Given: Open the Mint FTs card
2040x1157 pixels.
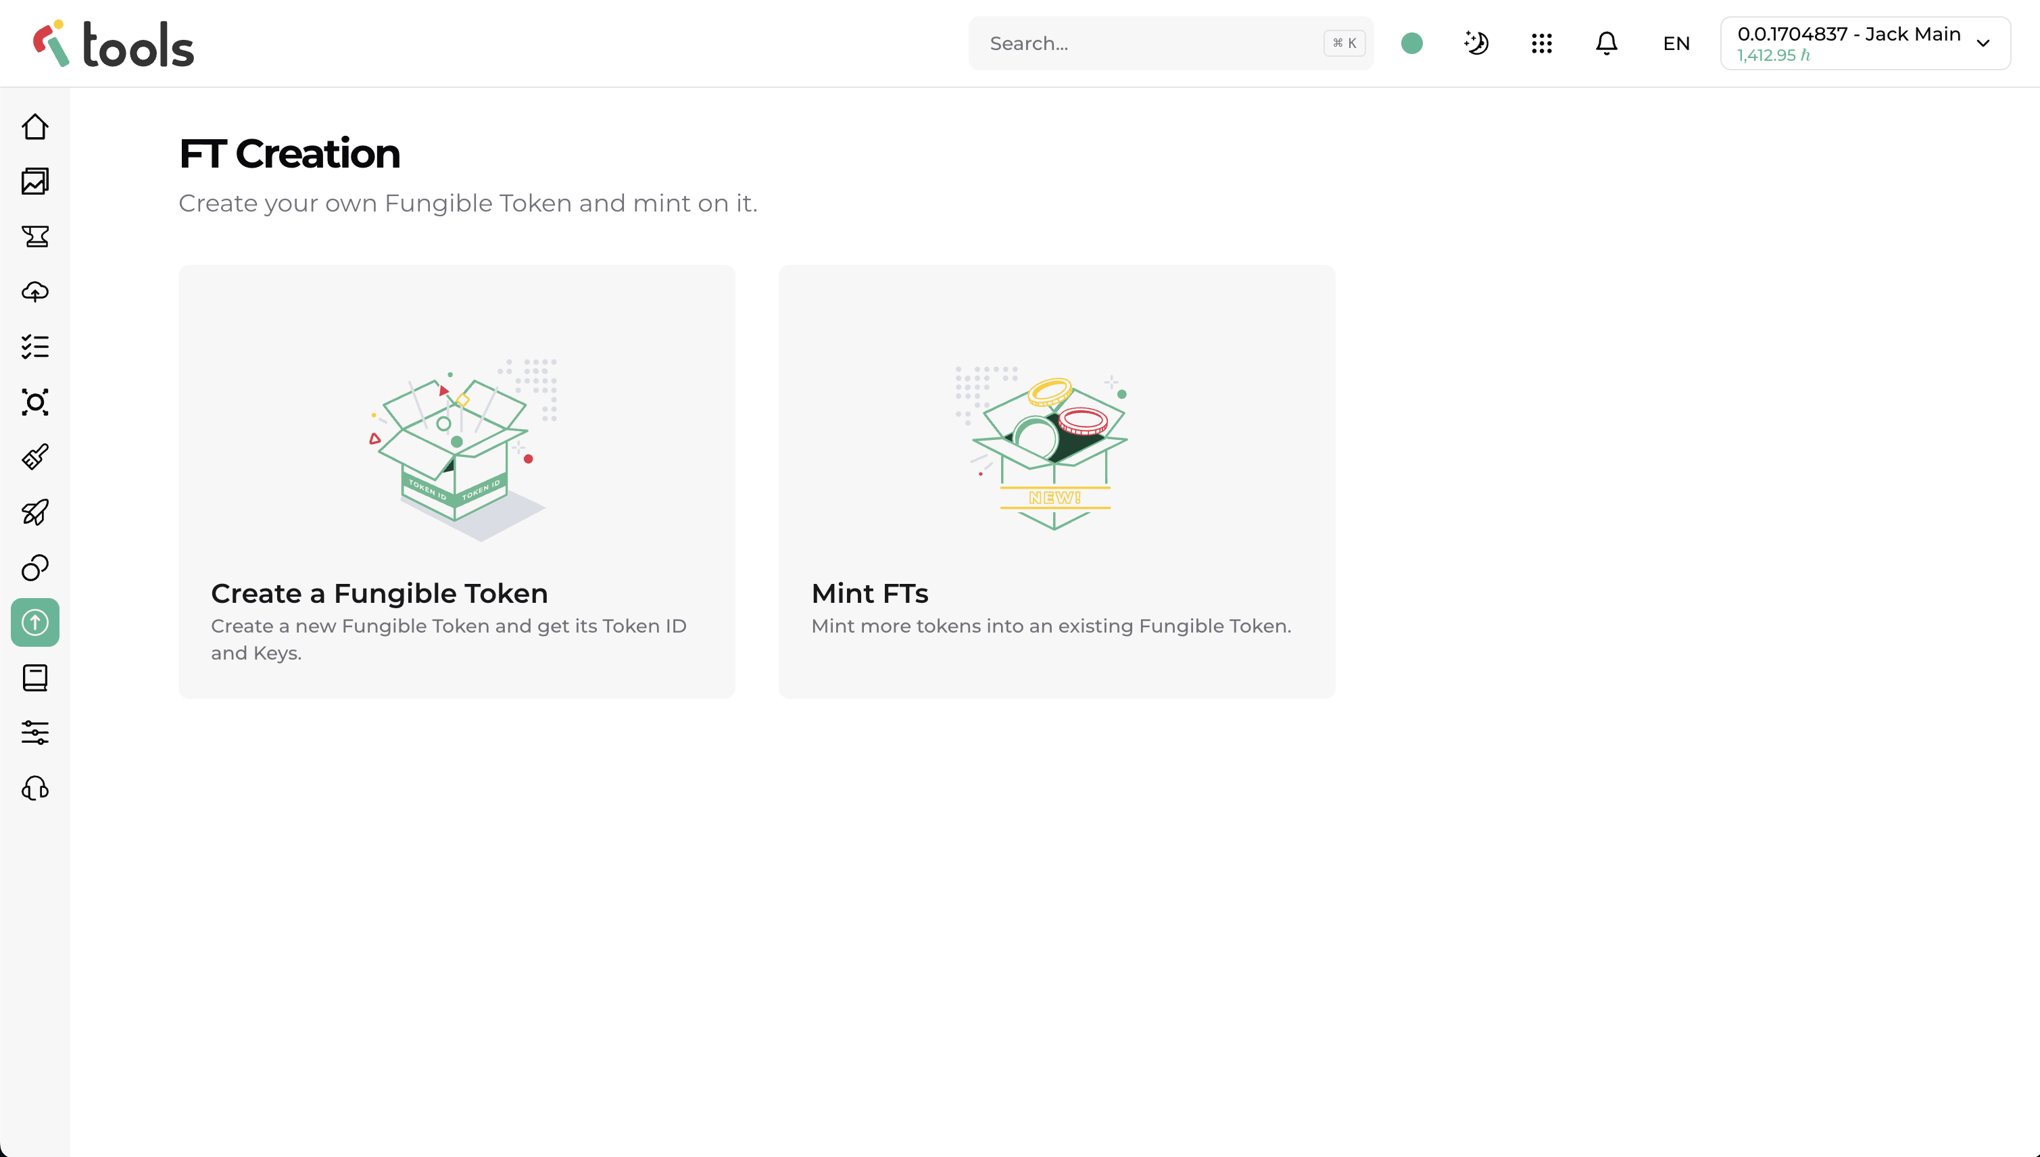Looking at the screenshot, I should [1056, 482].
